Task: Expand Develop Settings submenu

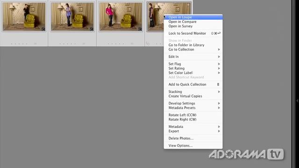Action: 193,104
